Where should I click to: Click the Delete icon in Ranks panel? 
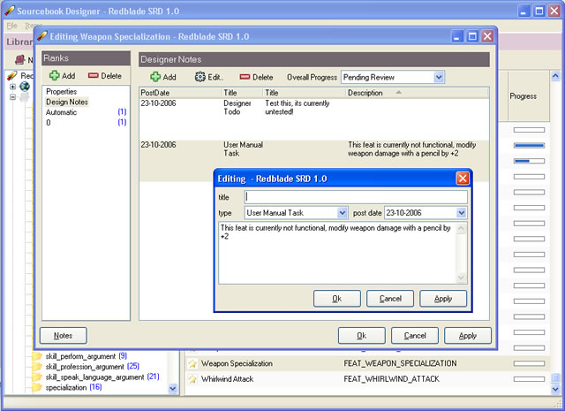tap(93, 75)
